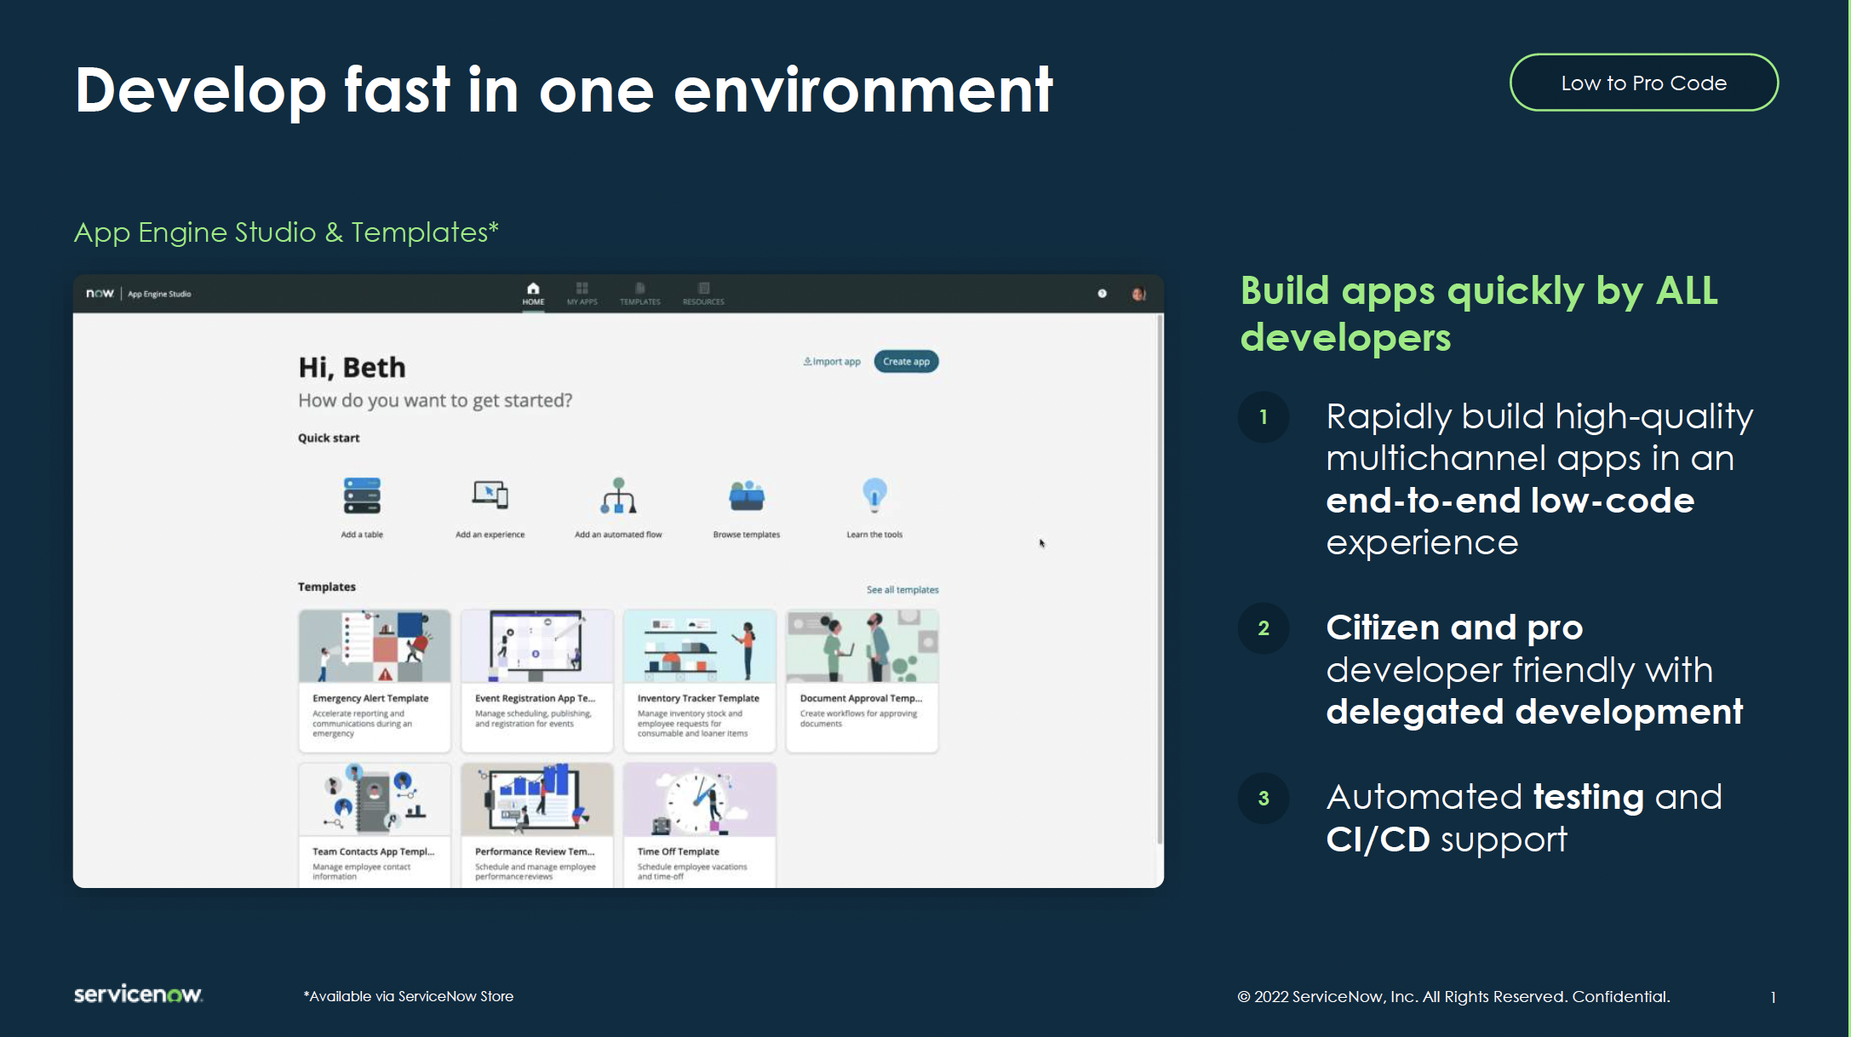
Task: Click the 'Hi, Beth' greeting text
Action: tap(352, 368)
